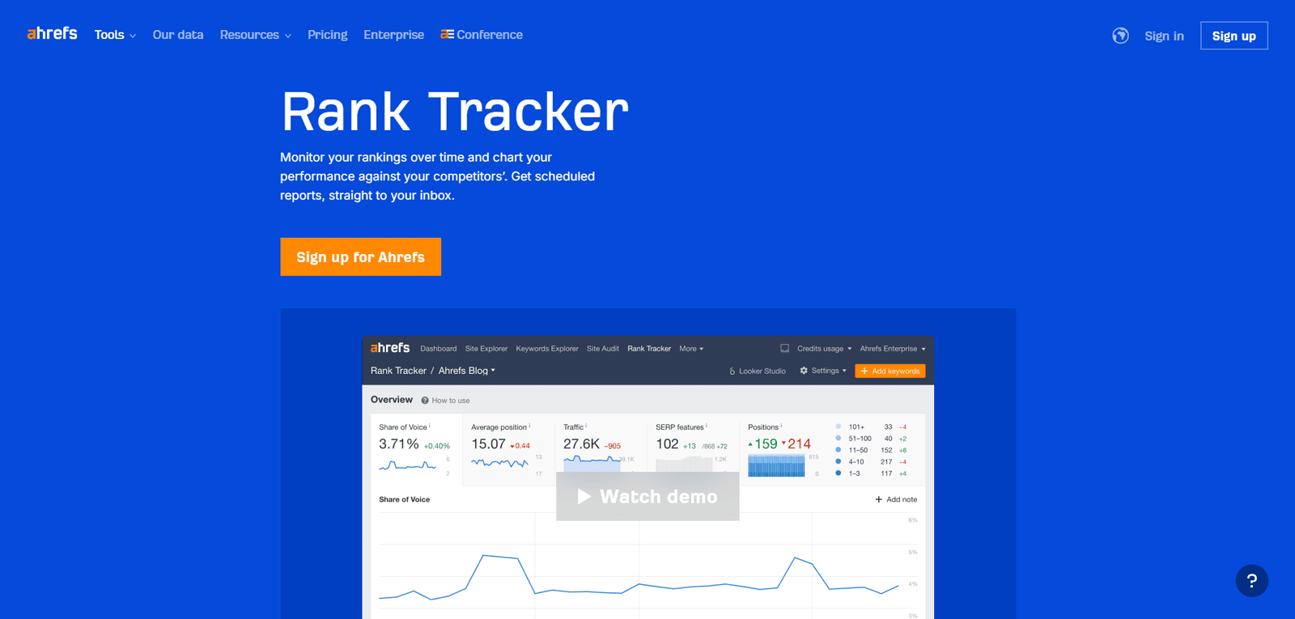Open the Conference link
The height and width of the screenshot is (619, 1295).
(x=482, y=35)
